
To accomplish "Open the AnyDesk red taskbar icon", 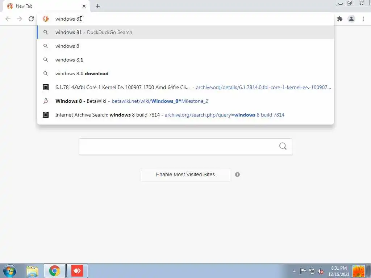I will tap(77, 271).
